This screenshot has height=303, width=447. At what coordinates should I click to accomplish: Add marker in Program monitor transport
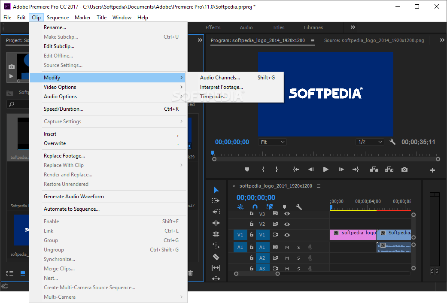[247, 170]
